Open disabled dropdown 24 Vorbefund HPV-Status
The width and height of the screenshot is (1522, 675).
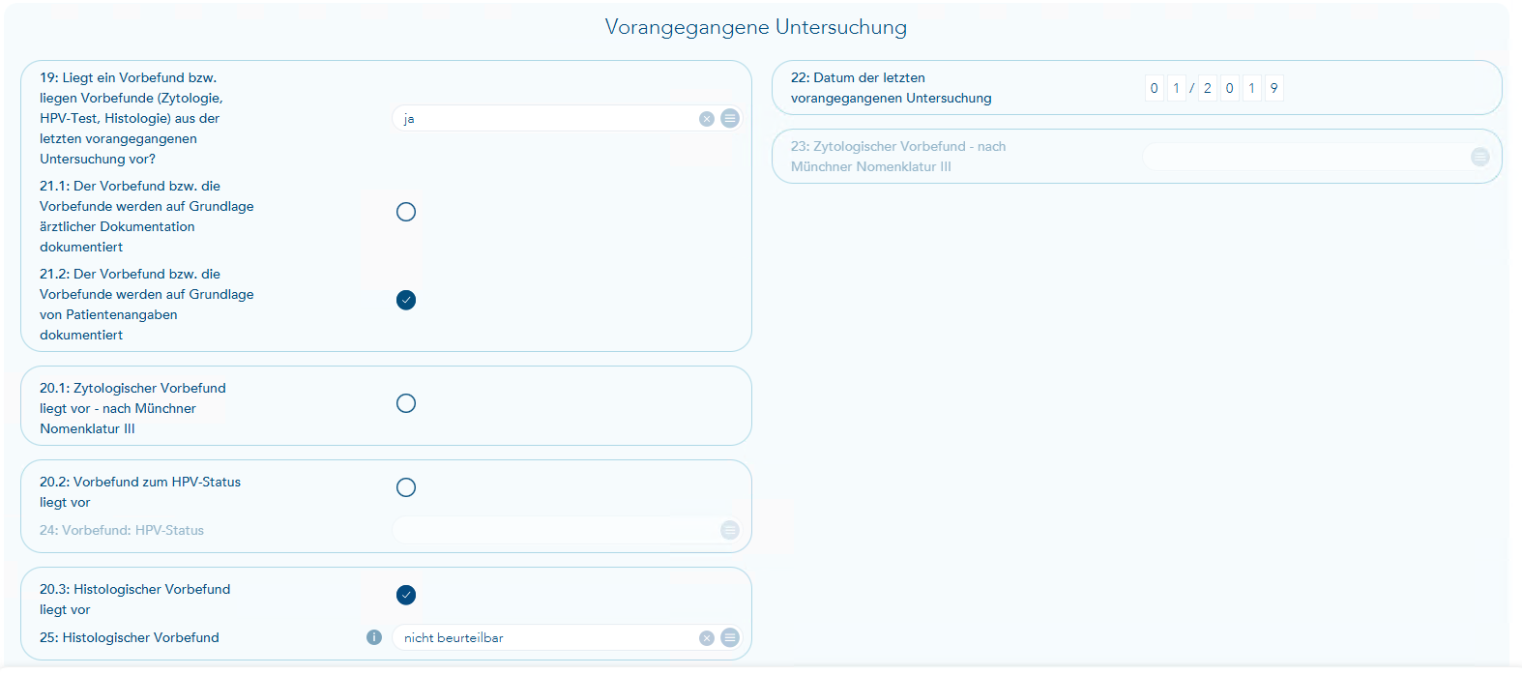[568, 530]
